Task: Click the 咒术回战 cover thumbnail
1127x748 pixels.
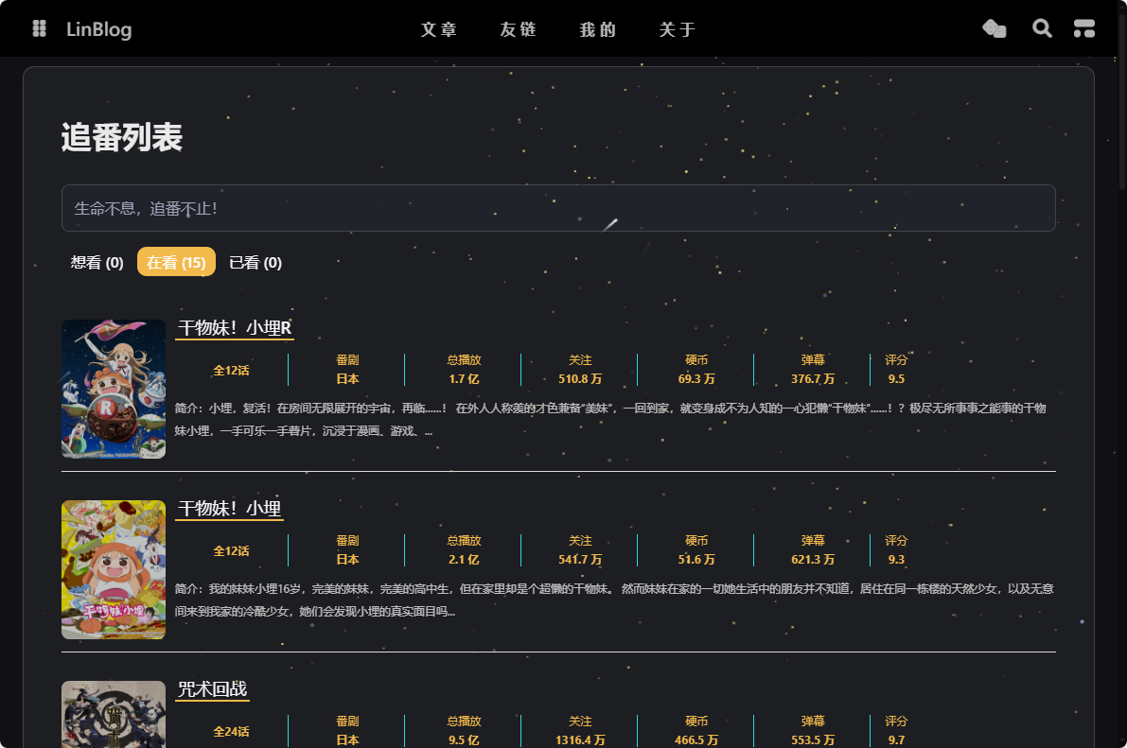Action: 114,714
